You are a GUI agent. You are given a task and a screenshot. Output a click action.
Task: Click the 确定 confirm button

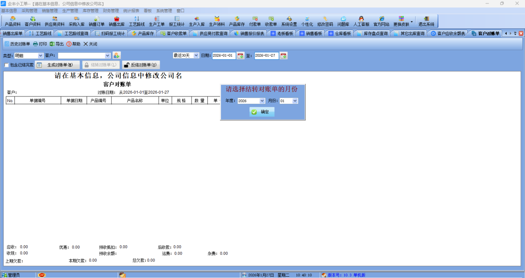[x=262, y=112]
